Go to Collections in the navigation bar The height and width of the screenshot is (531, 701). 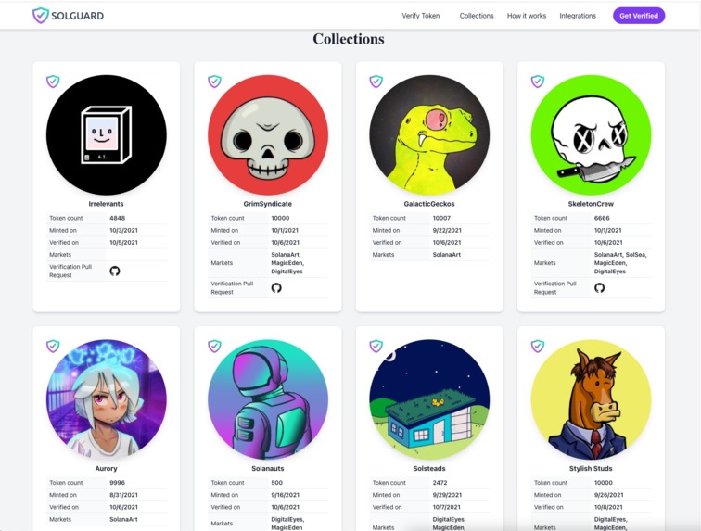point(477,16)
